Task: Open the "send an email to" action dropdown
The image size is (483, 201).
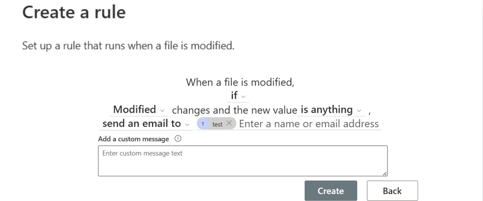Action: [141, 124]
